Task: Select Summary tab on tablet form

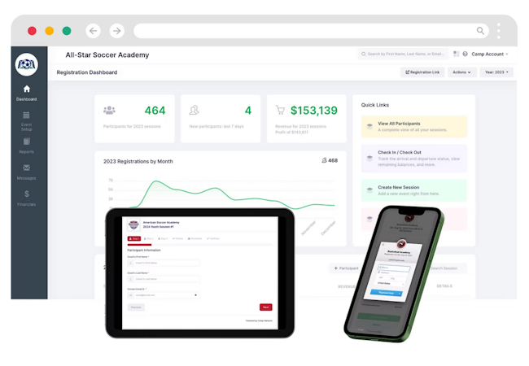Action: coord(213,238)
